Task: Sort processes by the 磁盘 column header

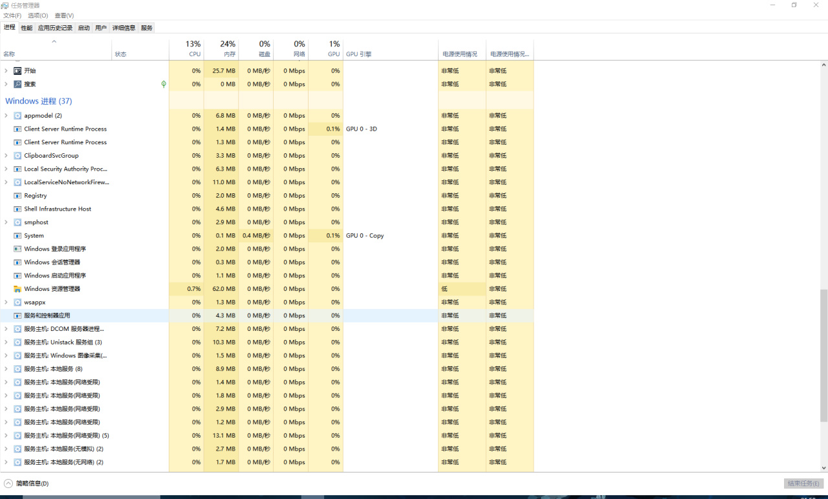Action: (256, 49)
